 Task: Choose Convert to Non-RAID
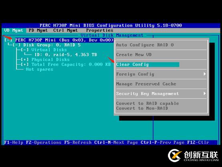pyautogui.click(x=142, y=108)
